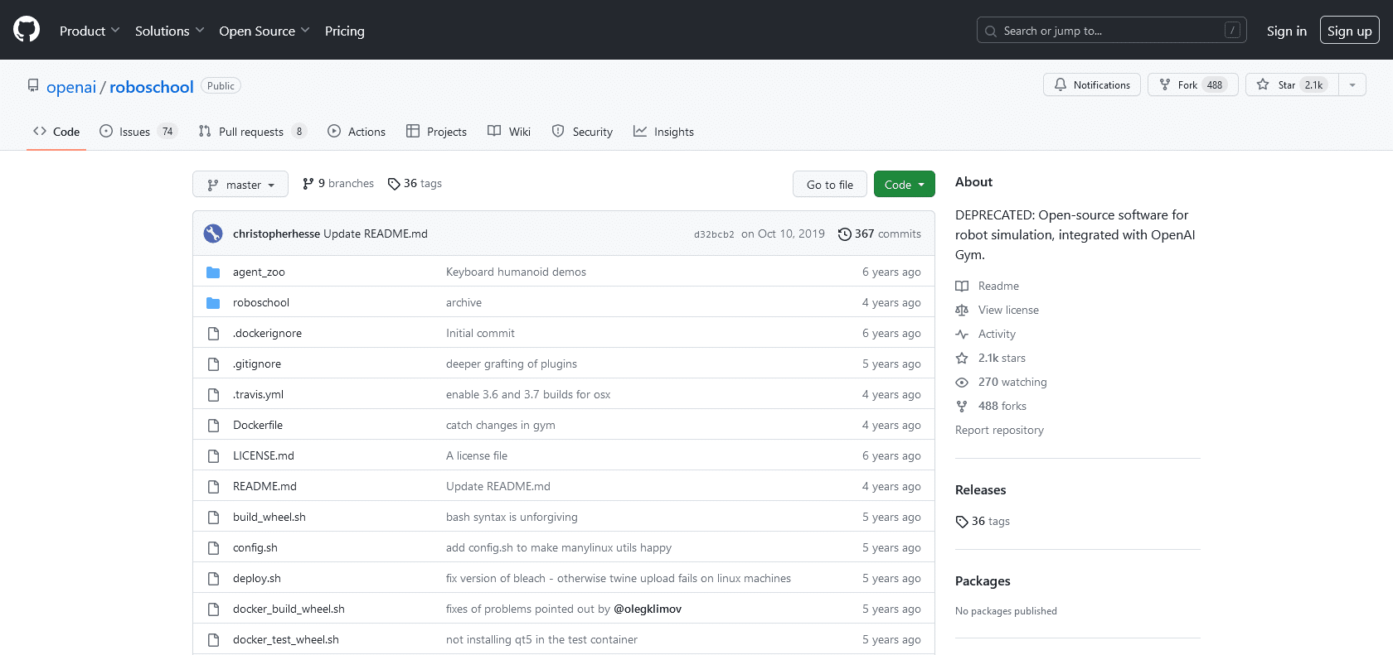Open the d32bcb2 commit hash link
1393x655 pixels.
[x=714, y=234]
